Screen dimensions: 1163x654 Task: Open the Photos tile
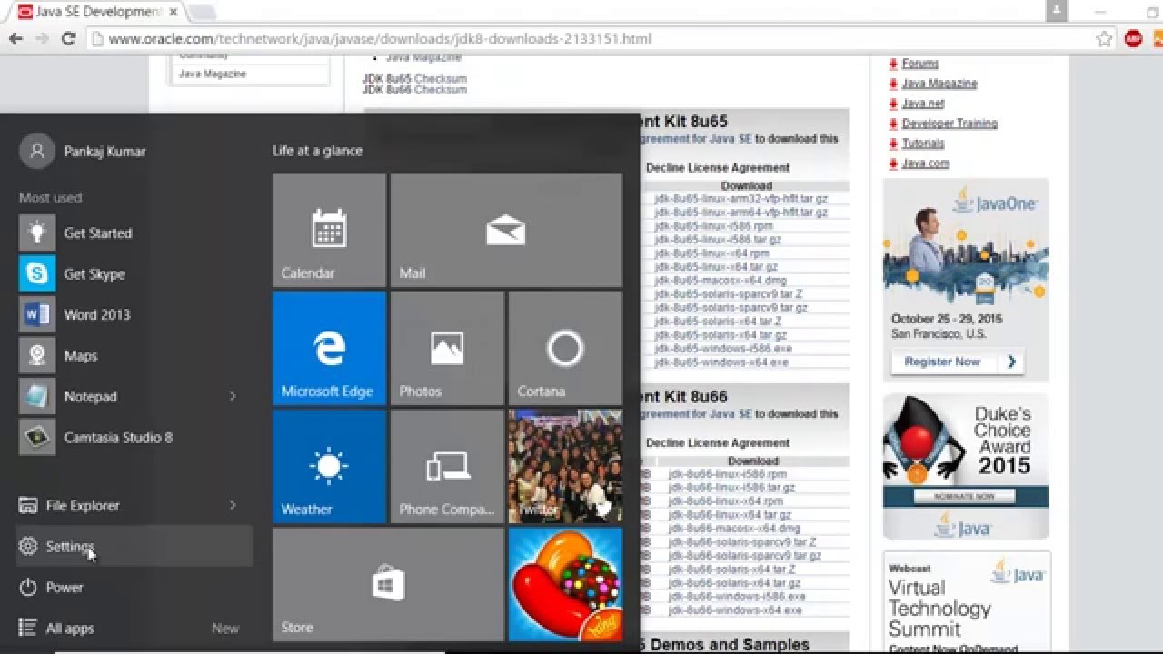(447, 348)
